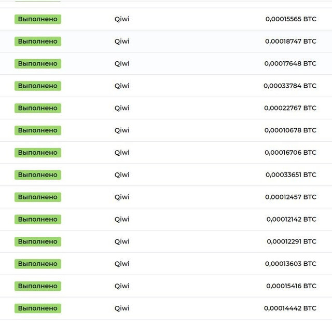The image size is (332, 324).
Task: Click the Выполнено badge for 0,00014442 BTC
Action: click(x=38, y=308)
